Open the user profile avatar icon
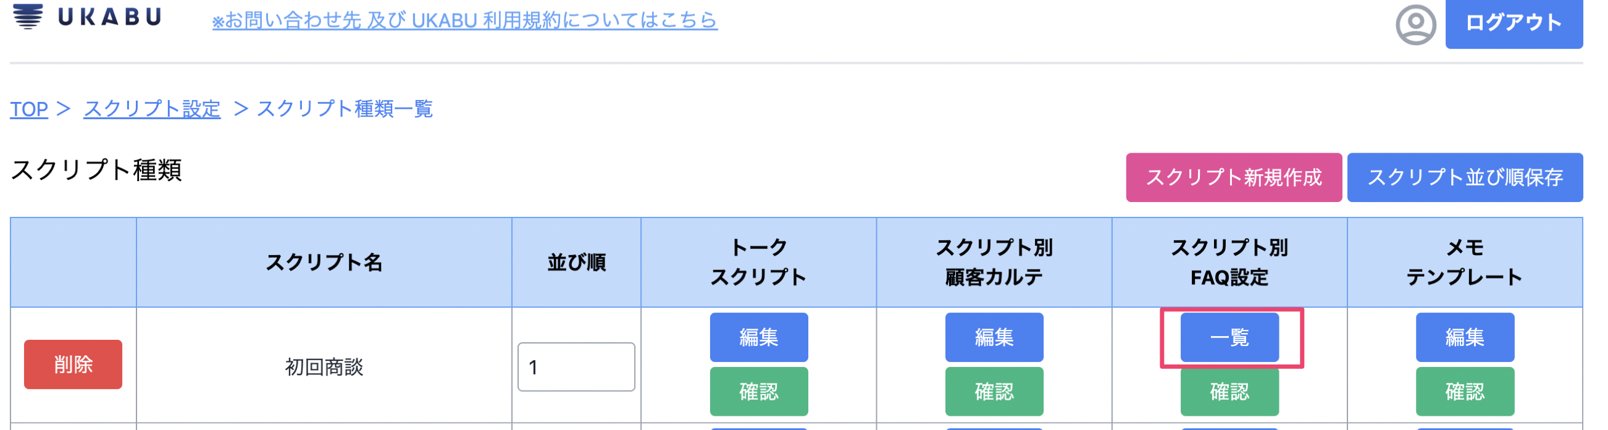 pos(1415,25)
